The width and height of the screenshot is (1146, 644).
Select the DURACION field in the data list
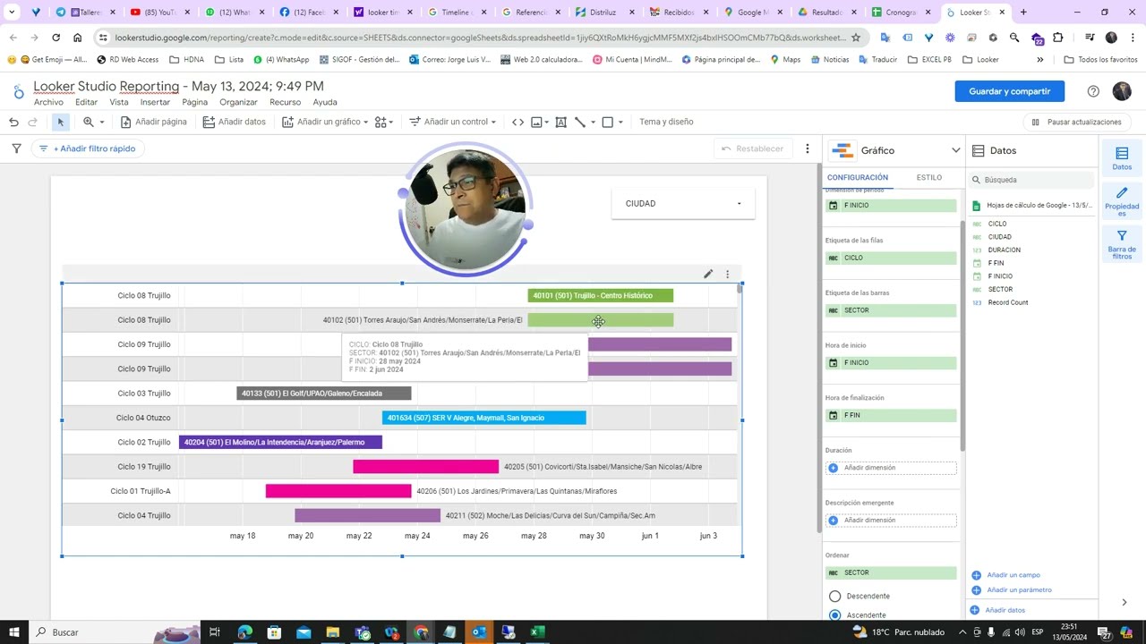tap(1004, 250)
